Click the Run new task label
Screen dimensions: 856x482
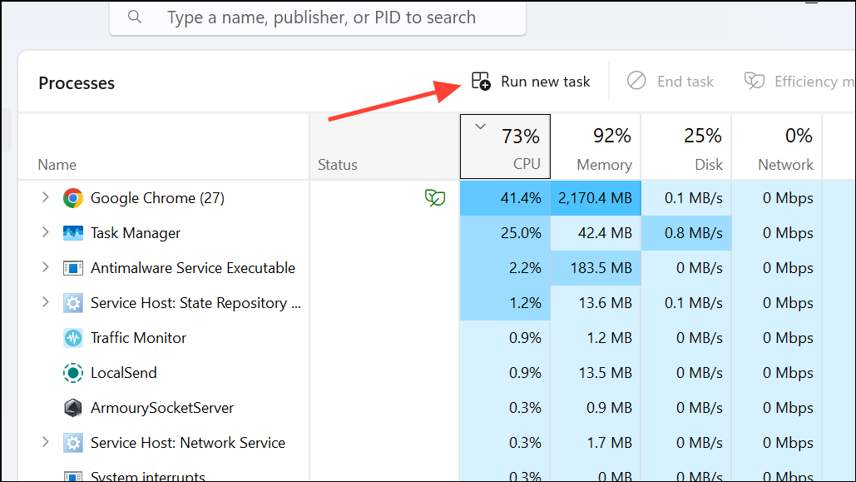click(x=546, y=82)
